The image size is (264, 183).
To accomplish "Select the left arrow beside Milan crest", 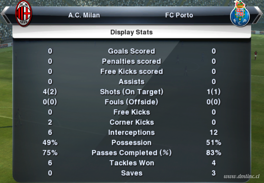I will (x=5, y=15).
